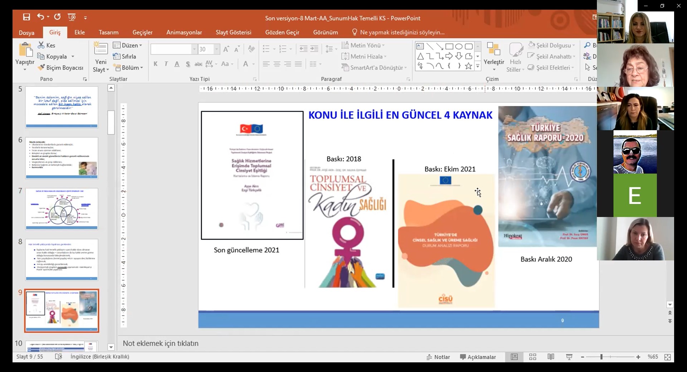
Task: Toggle the Comments (Açıklamalar) pane
Action: pos(478,357)
